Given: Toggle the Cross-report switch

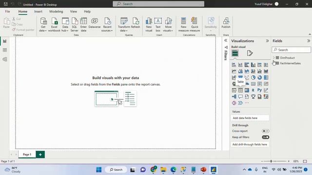Looking at the screenshot, I should coord(265,131).
